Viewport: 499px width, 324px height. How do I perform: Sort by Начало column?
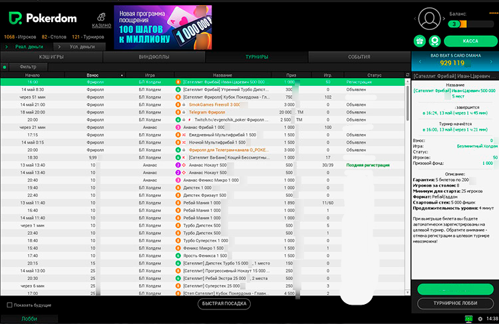[33, 75]
